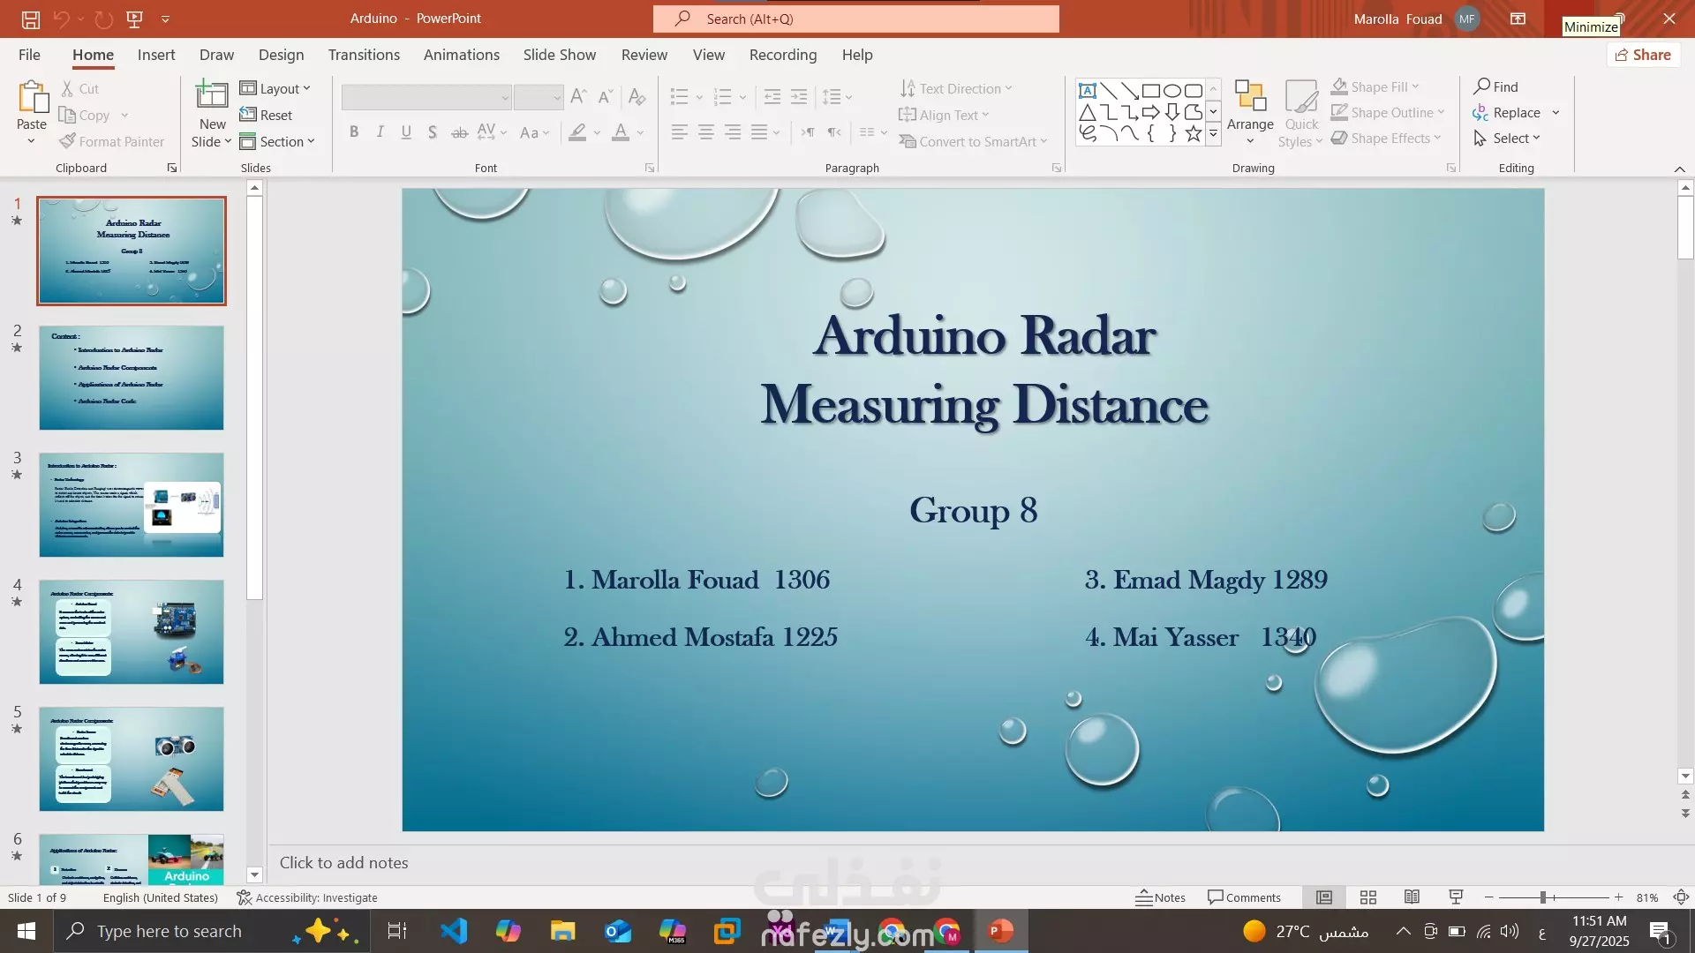This screenshot has height=953, width=1695.
Task: Reset the slide layout
Action: coord(266,115)
